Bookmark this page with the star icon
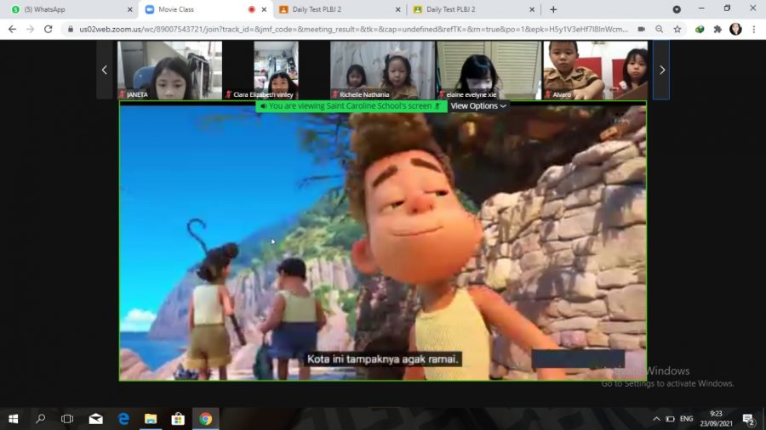This screenshot has height=430, width=766. point(677,29)
